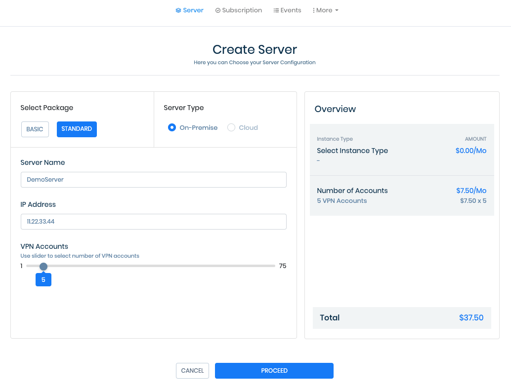Screen dimensions: 511x391
Task: Click the Events list icon
Action: coord(275,10)
